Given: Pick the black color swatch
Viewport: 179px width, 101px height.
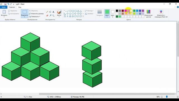Looking at the screenshot, I should (x=117, y=11).
